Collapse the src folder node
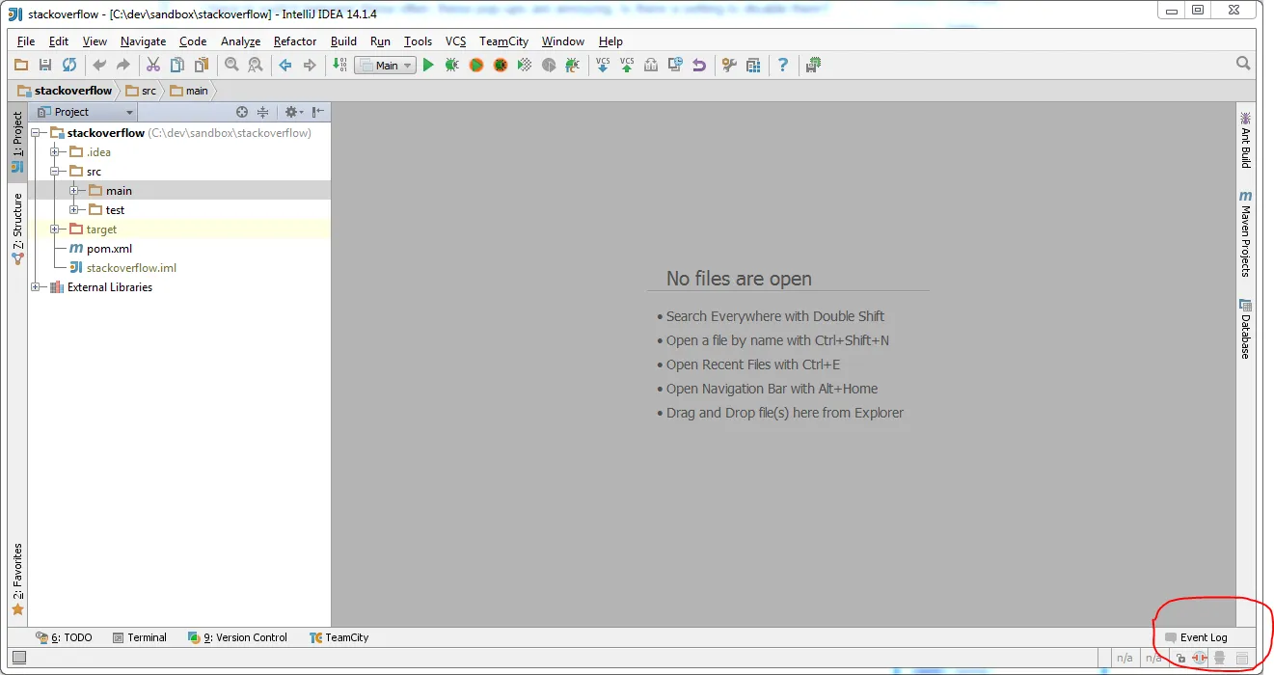Screen dimensions: 1274x675 pyautogui.click(x=55, y=172)
